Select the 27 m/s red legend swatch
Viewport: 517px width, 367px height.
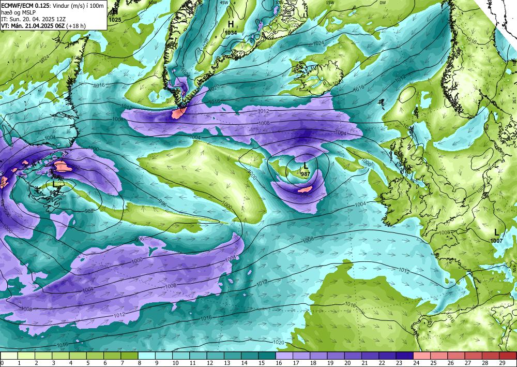[474, 356]
